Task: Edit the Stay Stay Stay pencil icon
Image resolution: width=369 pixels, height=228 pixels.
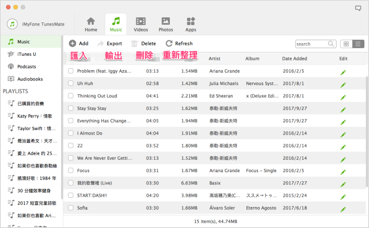Action: pyautogui.click(x=343, y=110)
